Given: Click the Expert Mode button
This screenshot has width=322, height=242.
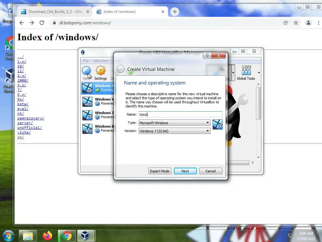Looking at the screenshot, I should click(x=159, y=171).
